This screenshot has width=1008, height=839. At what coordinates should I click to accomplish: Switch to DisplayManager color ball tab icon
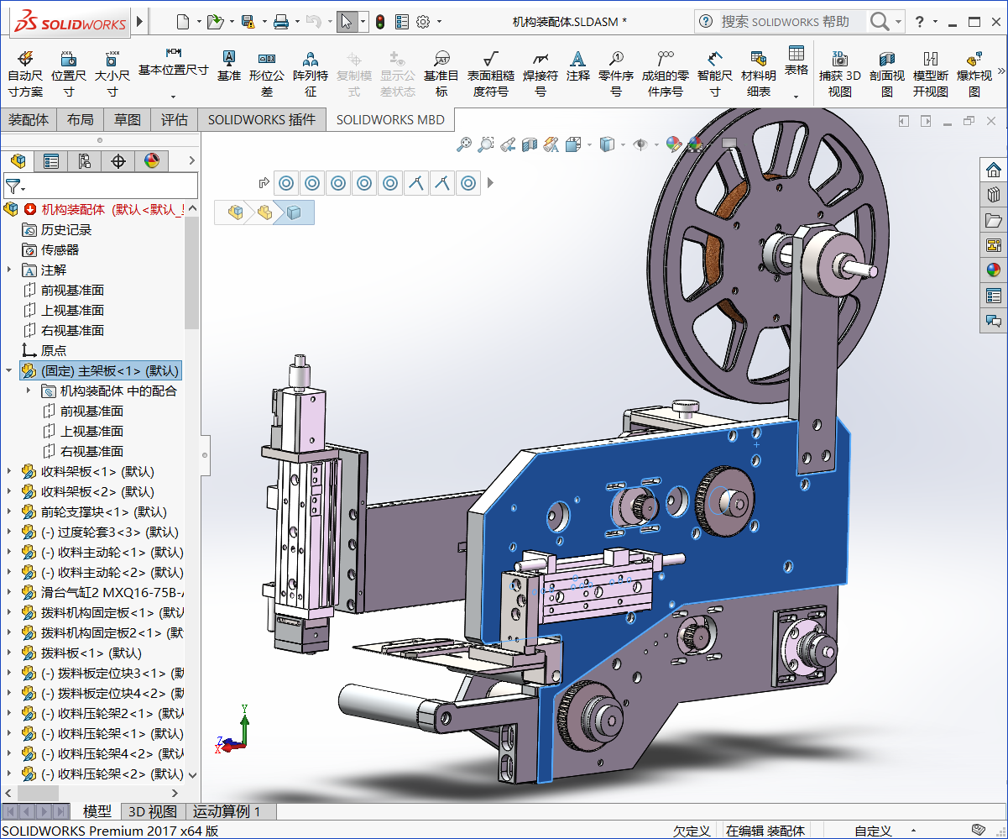[x=152, y=160]
